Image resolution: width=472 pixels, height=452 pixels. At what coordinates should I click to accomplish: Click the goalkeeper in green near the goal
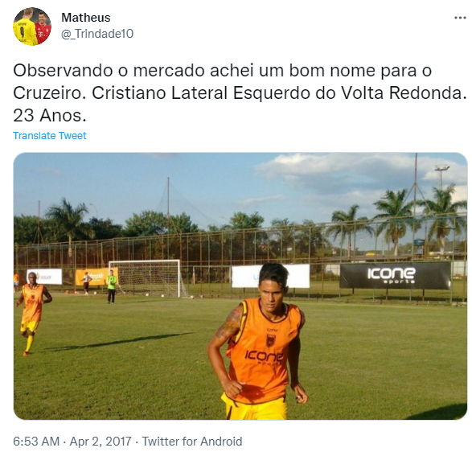click(112, 286)
